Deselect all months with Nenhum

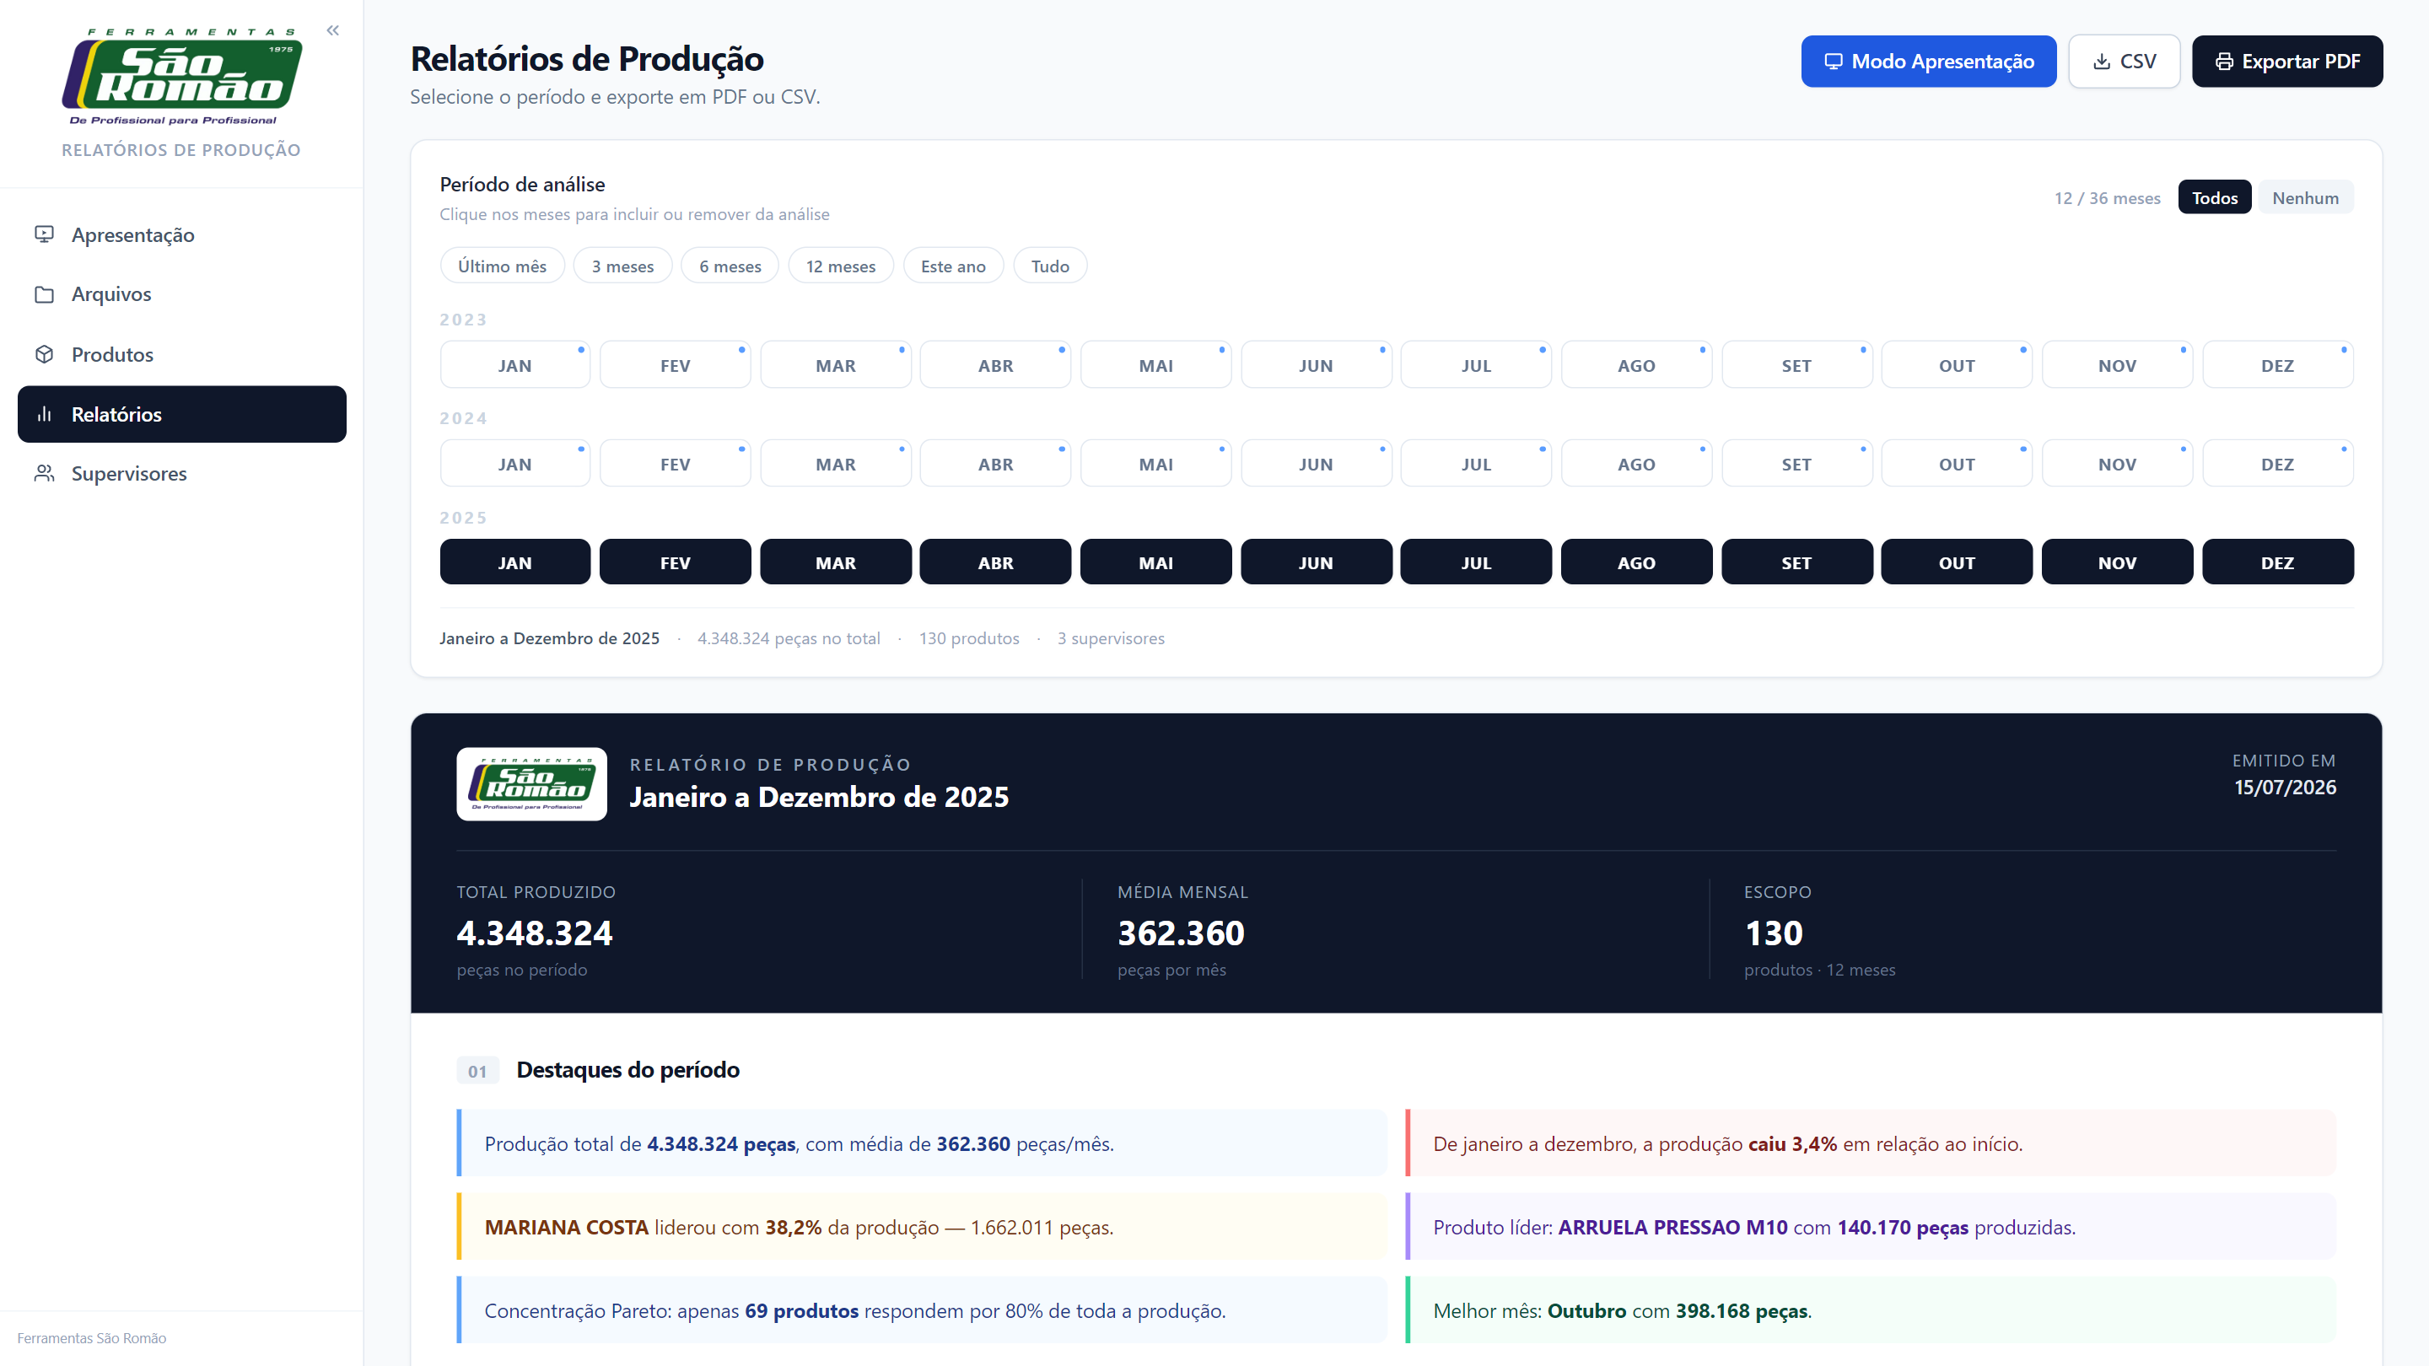tap(2306, 198)
